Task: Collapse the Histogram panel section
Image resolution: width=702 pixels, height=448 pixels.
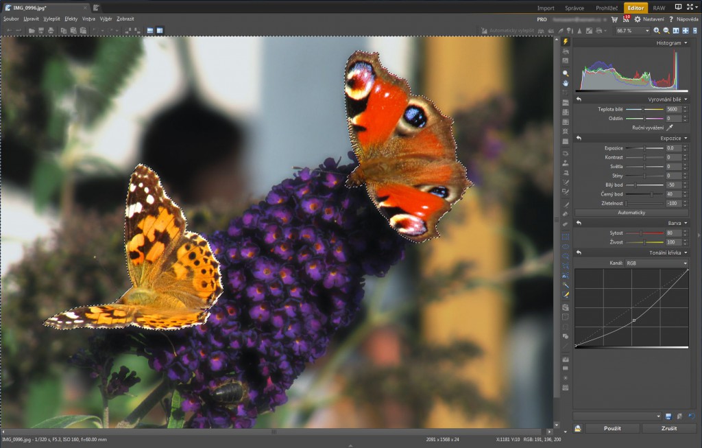Action: pyautogui.click(x=685, y=43)
